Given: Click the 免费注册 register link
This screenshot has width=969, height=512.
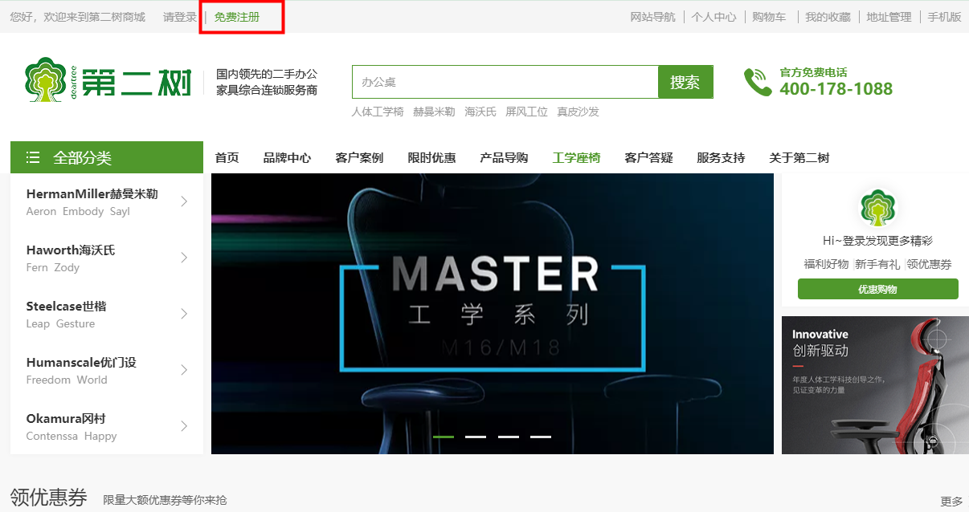Looking at the screenshot, I should coord(237,17).
